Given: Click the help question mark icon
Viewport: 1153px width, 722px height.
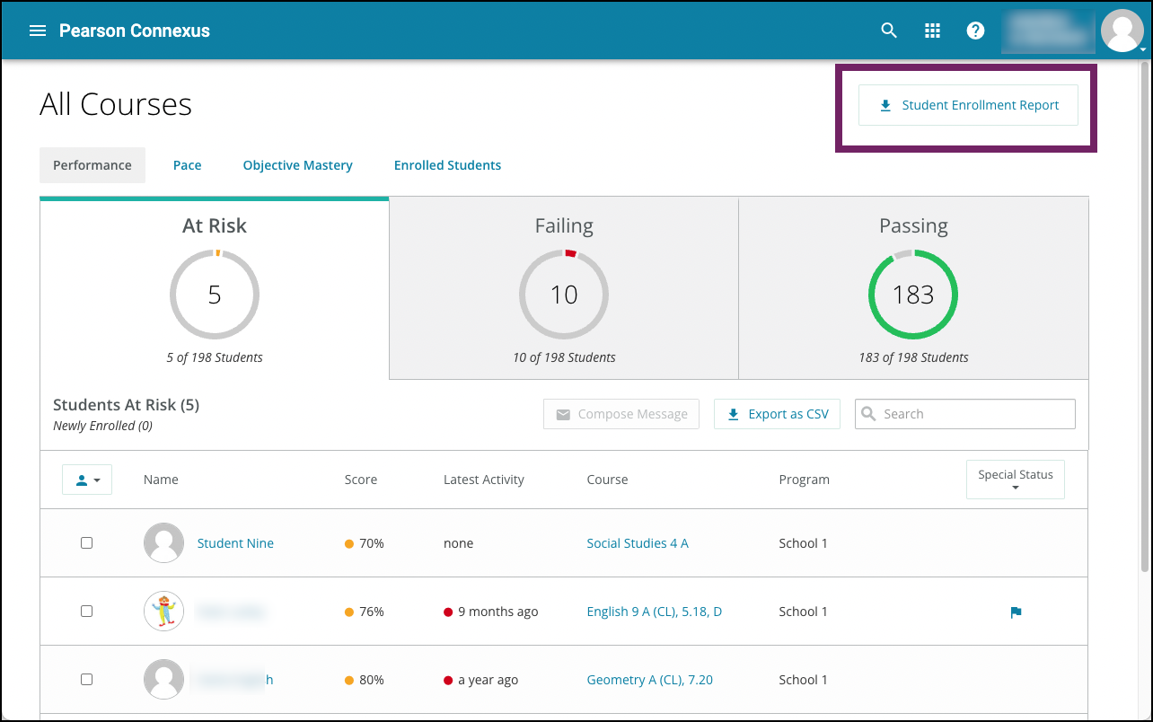Looking at the screenshot, I should coord(975,31).
